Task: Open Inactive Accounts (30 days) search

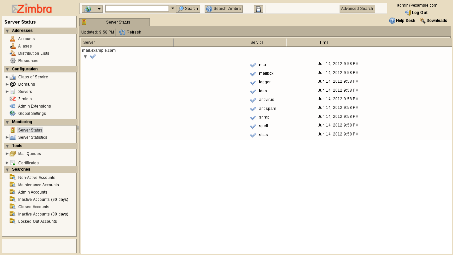Action: tap(43, 214)
